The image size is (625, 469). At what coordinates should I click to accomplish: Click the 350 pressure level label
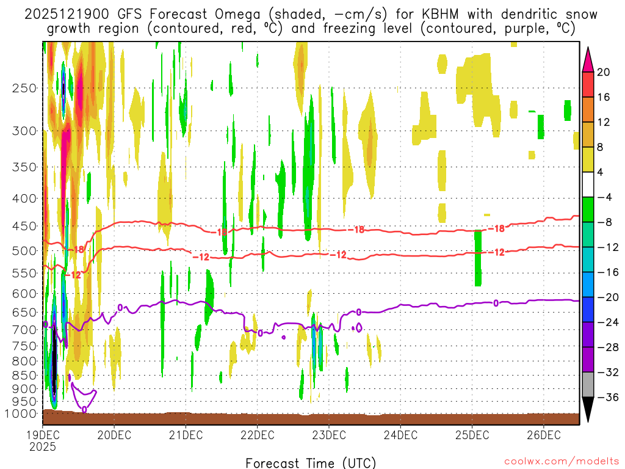click(24, 167)
